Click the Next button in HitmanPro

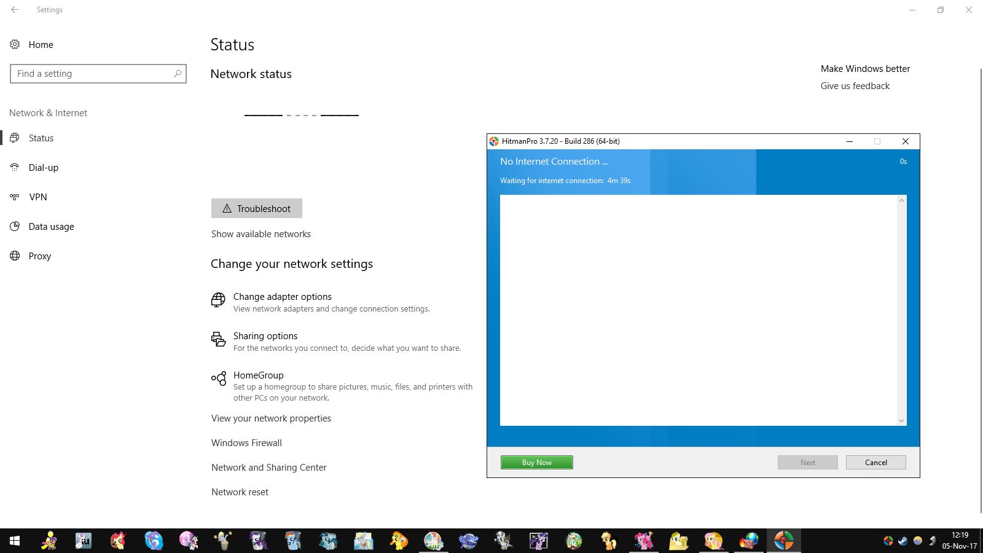click(x=808, y=463)
